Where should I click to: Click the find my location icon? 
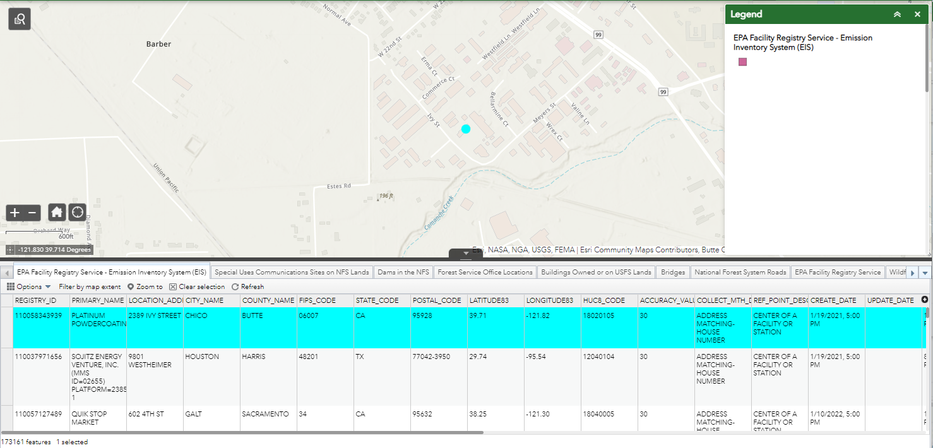click(77, 212)
